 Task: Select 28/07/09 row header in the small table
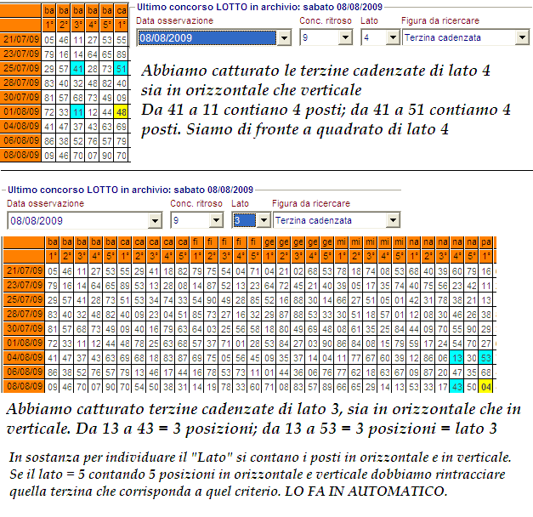[x=20, y=82]
